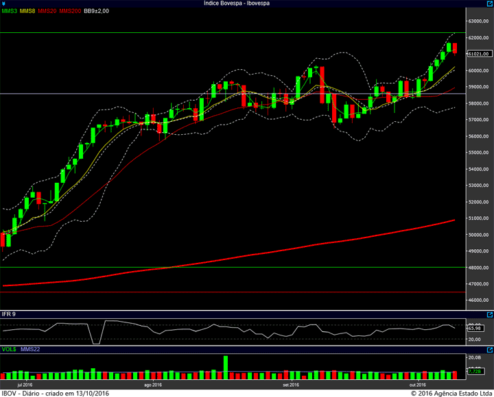Screen dimensions: 494x397
Task: Click the 51000,00 price axis label
Action: coord(479,218)
